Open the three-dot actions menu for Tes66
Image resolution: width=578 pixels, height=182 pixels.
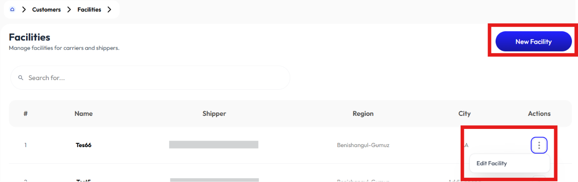[539, 145]
